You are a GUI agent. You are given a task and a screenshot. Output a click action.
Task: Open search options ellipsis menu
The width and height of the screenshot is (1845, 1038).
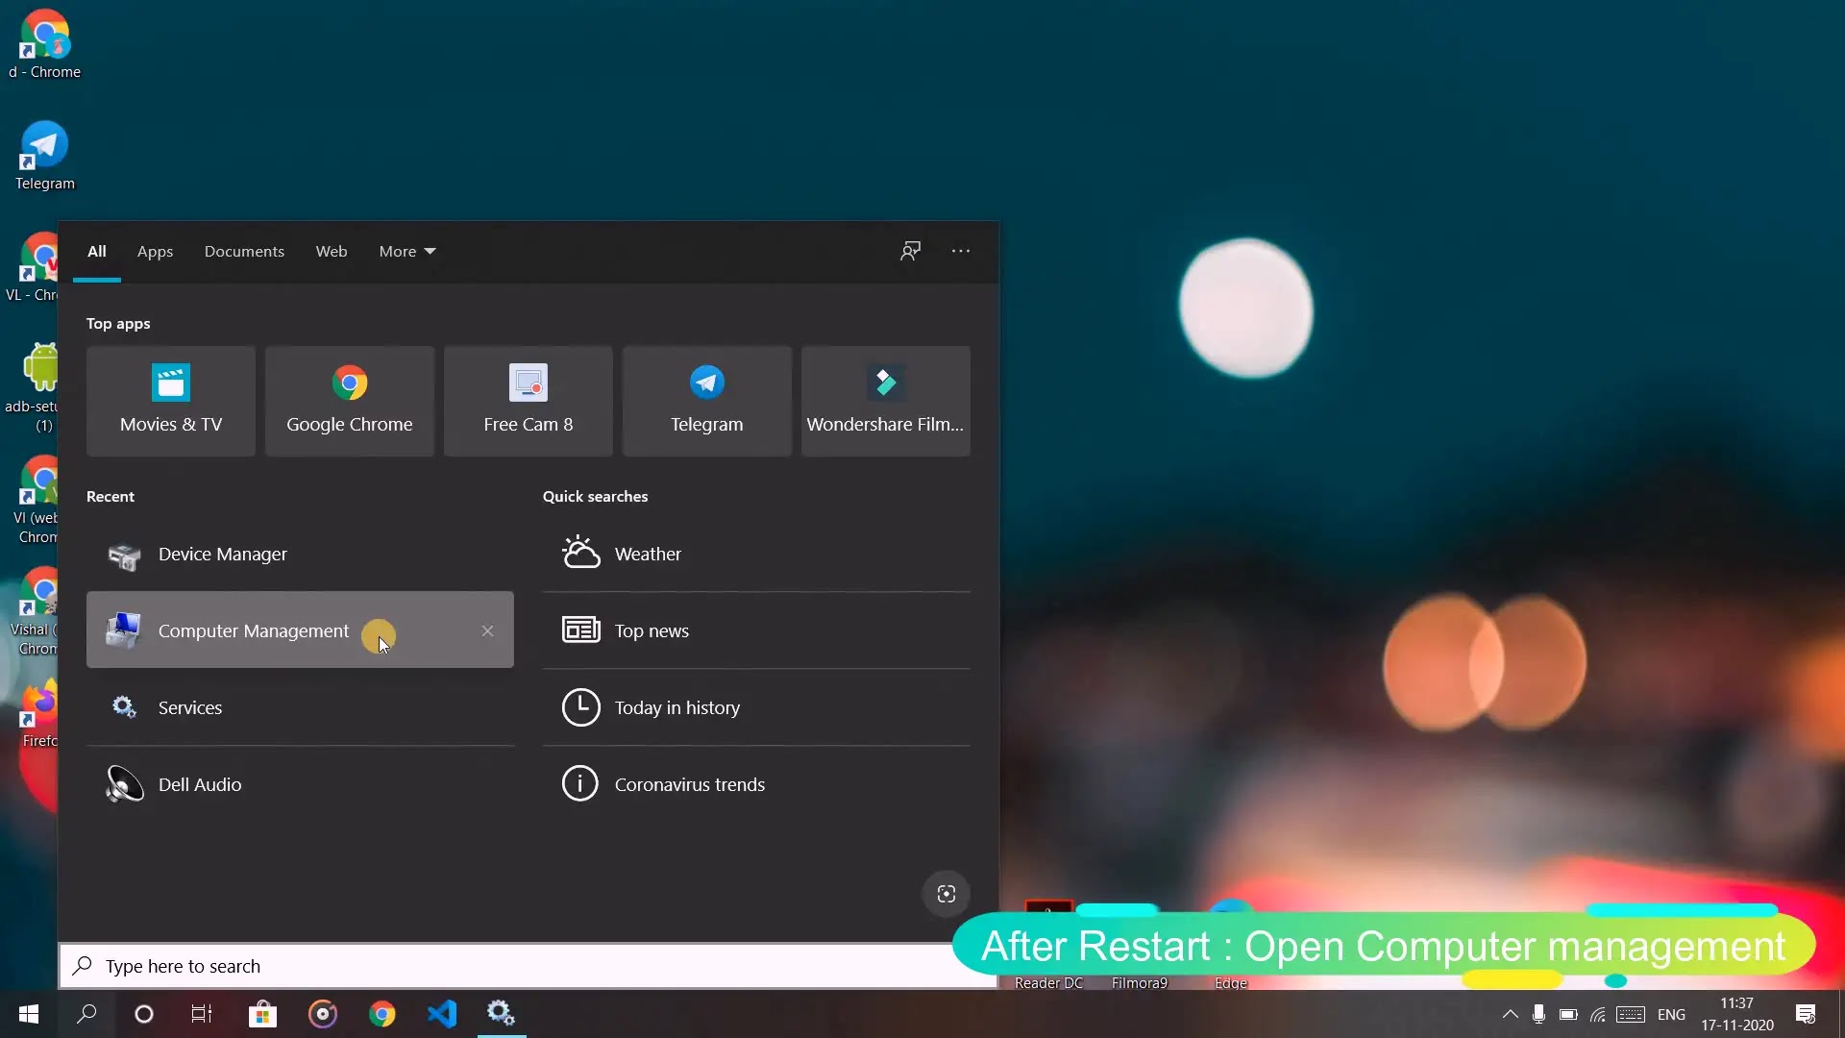[961, 251]
